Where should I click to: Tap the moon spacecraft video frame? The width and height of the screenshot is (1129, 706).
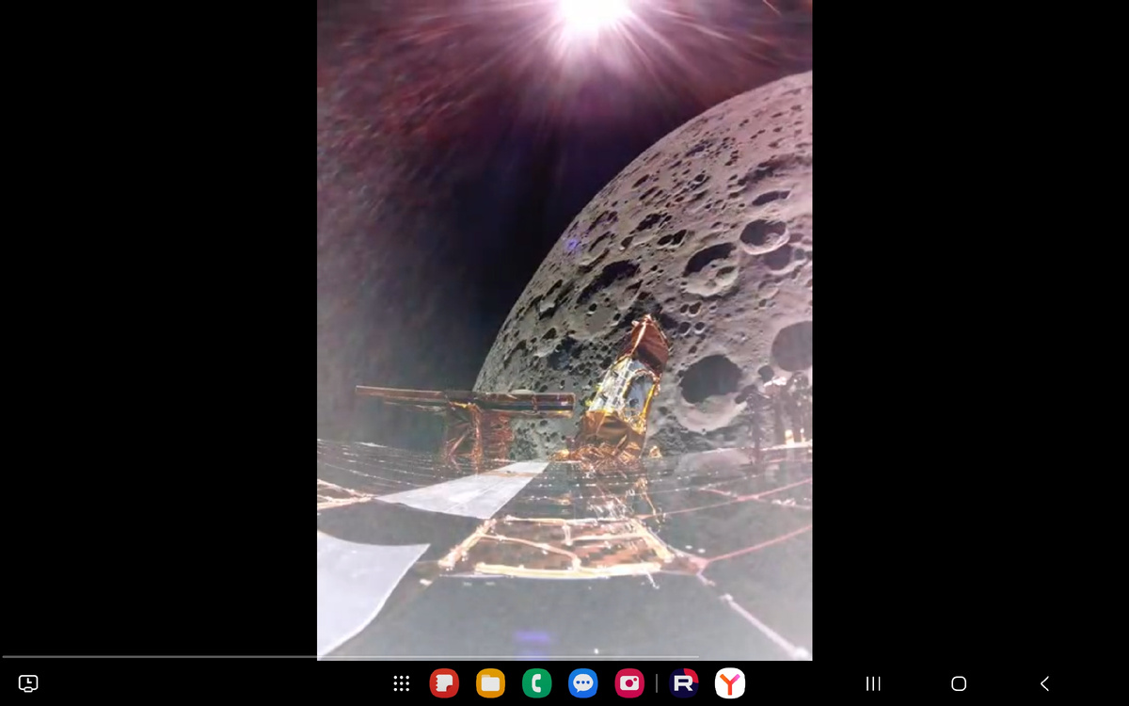(564, 329)
